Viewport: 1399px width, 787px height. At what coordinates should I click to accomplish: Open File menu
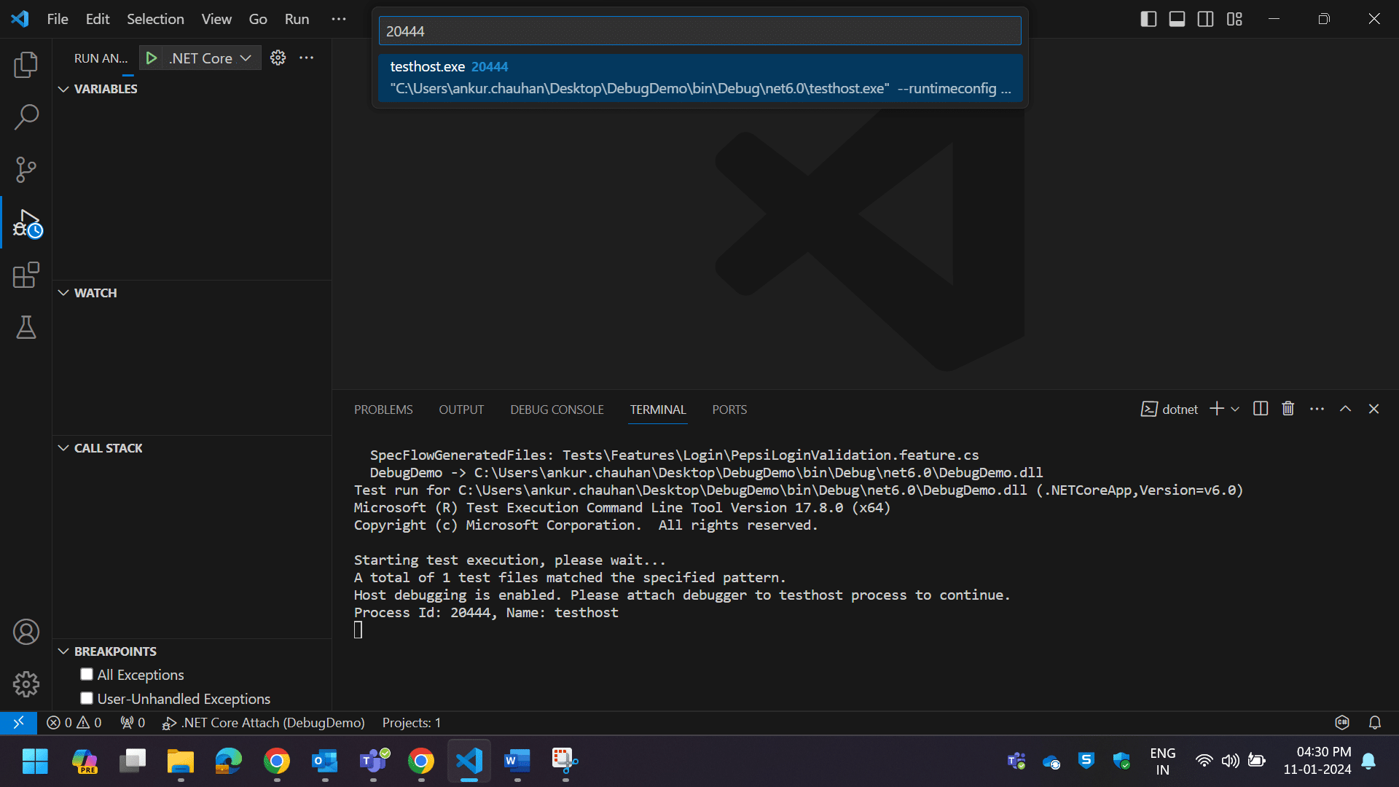pos(58,19)
